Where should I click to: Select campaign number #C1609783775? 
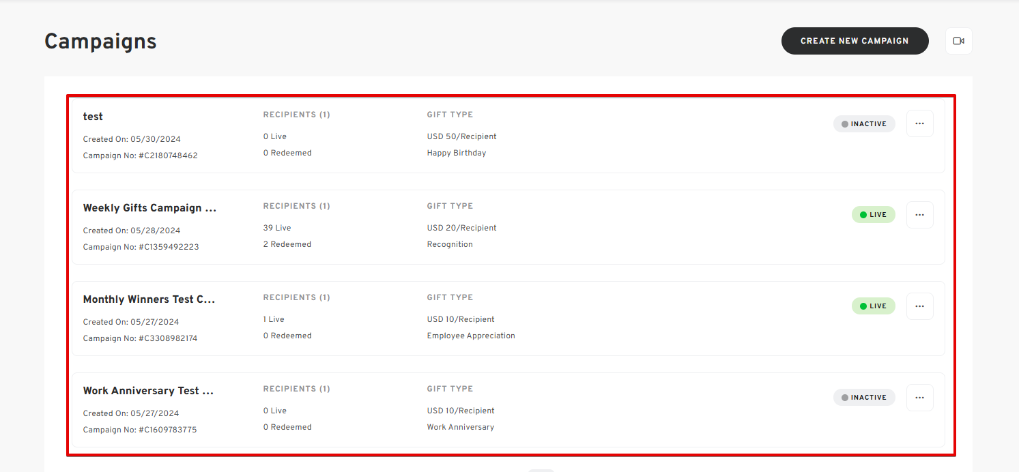tap(167, 430)
